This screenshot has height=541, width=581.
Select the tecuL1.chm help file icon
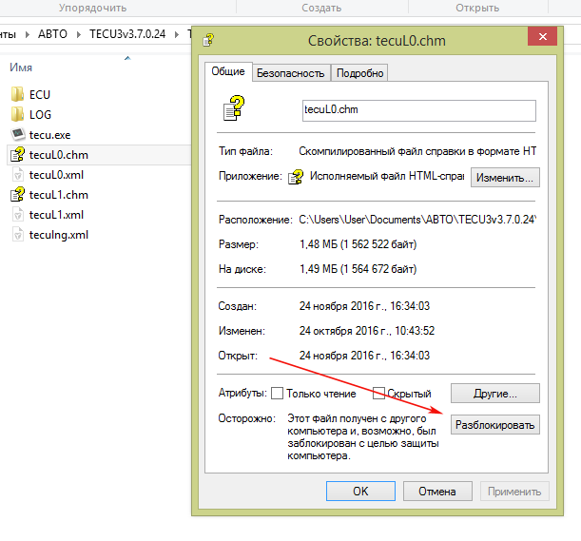[x=18, y=195]
